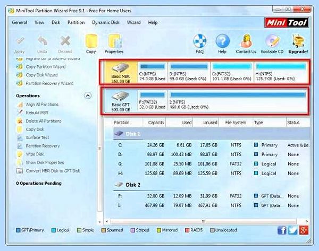Select the Disk 1 header row
This screenshot has width=319, height=251.
[x=212, y=134]
